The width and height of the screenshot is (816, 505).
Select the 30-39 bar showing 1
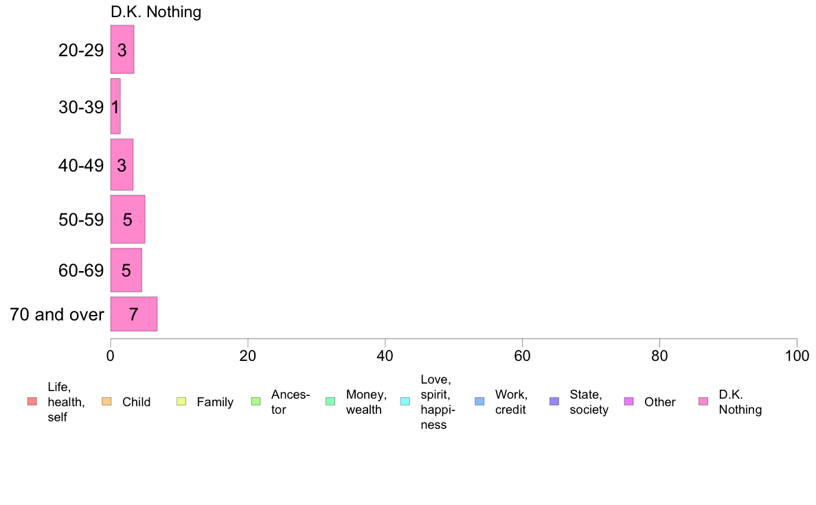coord(115,106)
